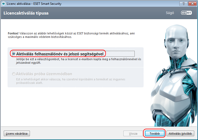Viewport: 198px width, 140px height.
Task: Select the trial mode activation radio
Action: [x=14, y=74]
